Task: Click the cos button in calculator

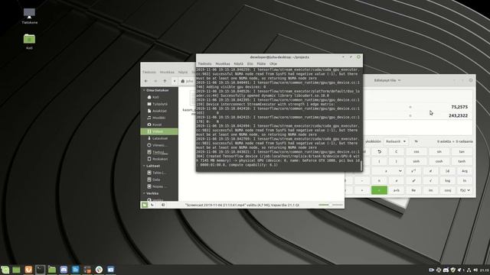Action: coord(416,151)
